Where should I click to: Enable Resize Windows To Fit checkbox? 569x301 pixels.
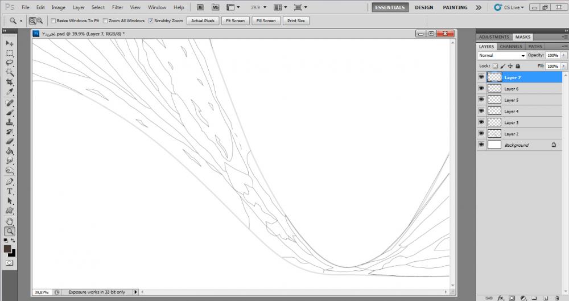[x=53, y=20]
